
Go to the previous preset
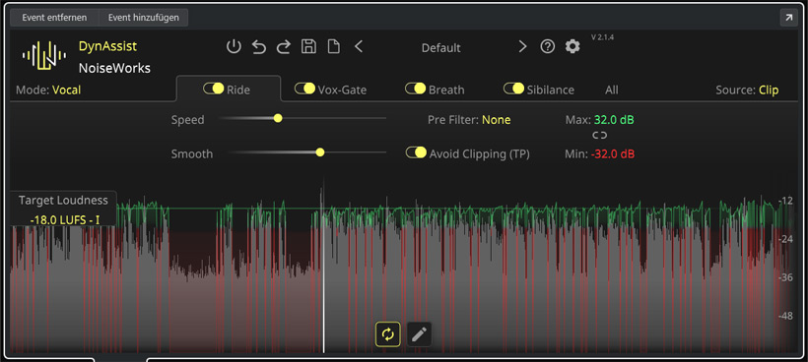click(x=359, y=47)
